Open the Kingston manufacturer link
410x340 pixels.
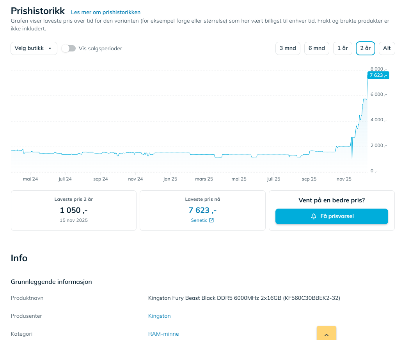160,316
